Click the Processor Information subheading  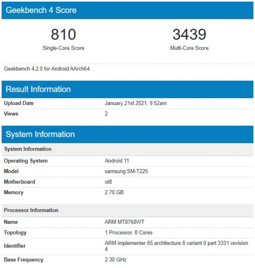click(127, 210)
